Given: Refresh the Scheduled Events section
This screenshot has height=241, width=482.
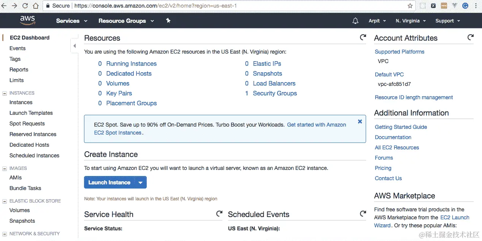Looking at the screenshot, I should [x=363, y=214].
